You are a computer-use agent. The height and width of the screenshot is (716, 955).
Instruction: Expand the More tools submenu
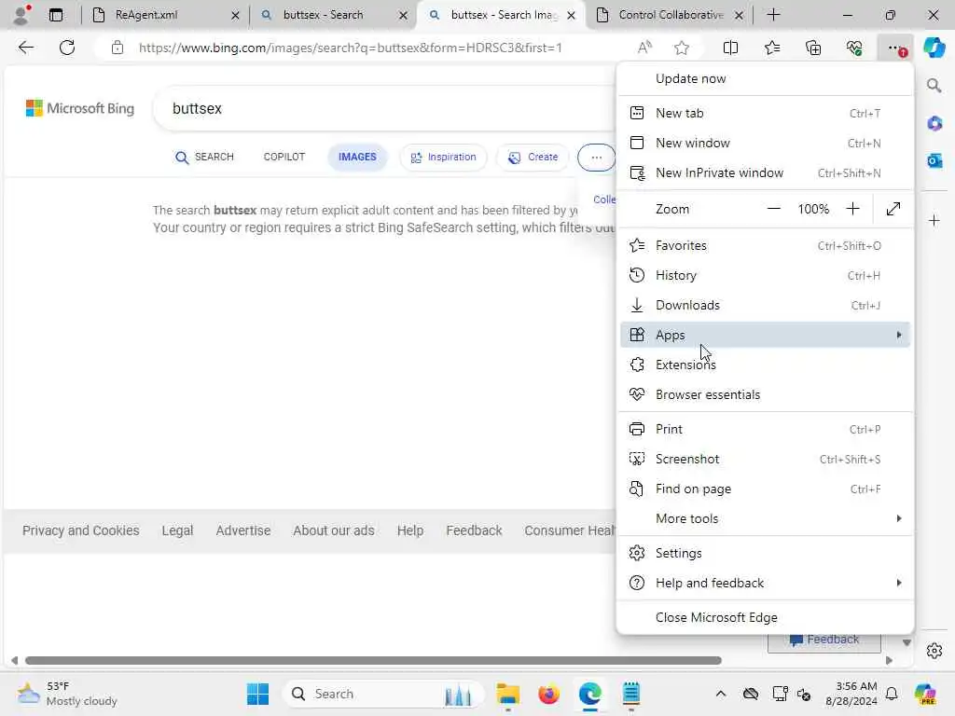click(765, 518)
